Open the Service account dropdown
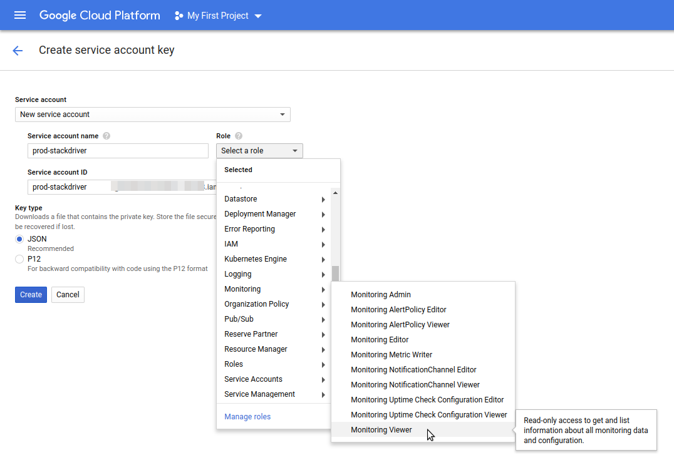 tap(152, 115)
